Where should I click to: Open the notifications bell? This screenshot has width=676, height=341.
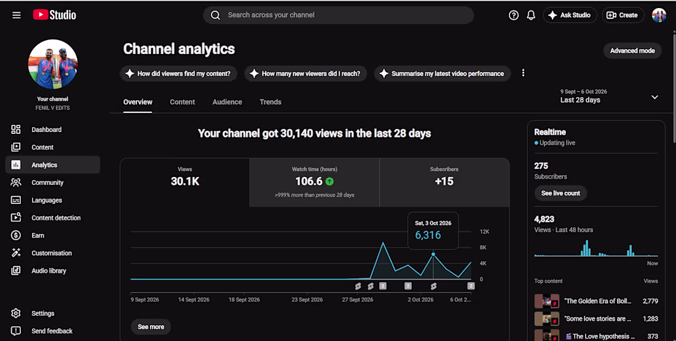531,15
